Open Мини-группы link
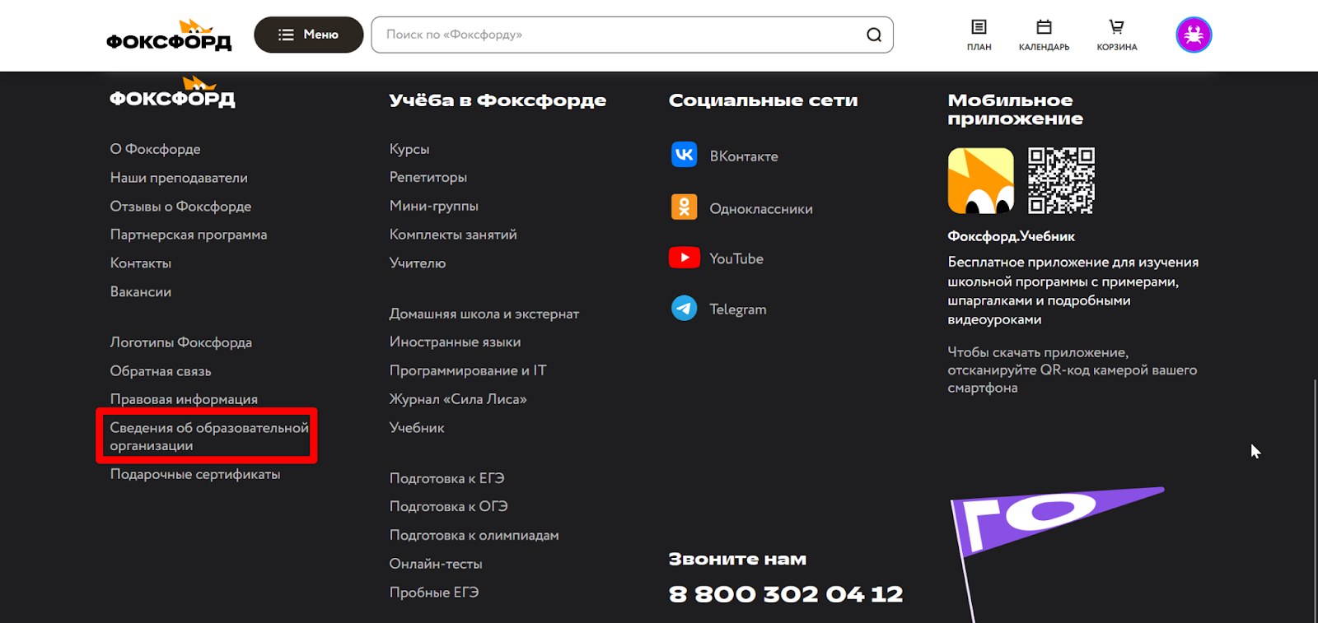 [434, 206]
